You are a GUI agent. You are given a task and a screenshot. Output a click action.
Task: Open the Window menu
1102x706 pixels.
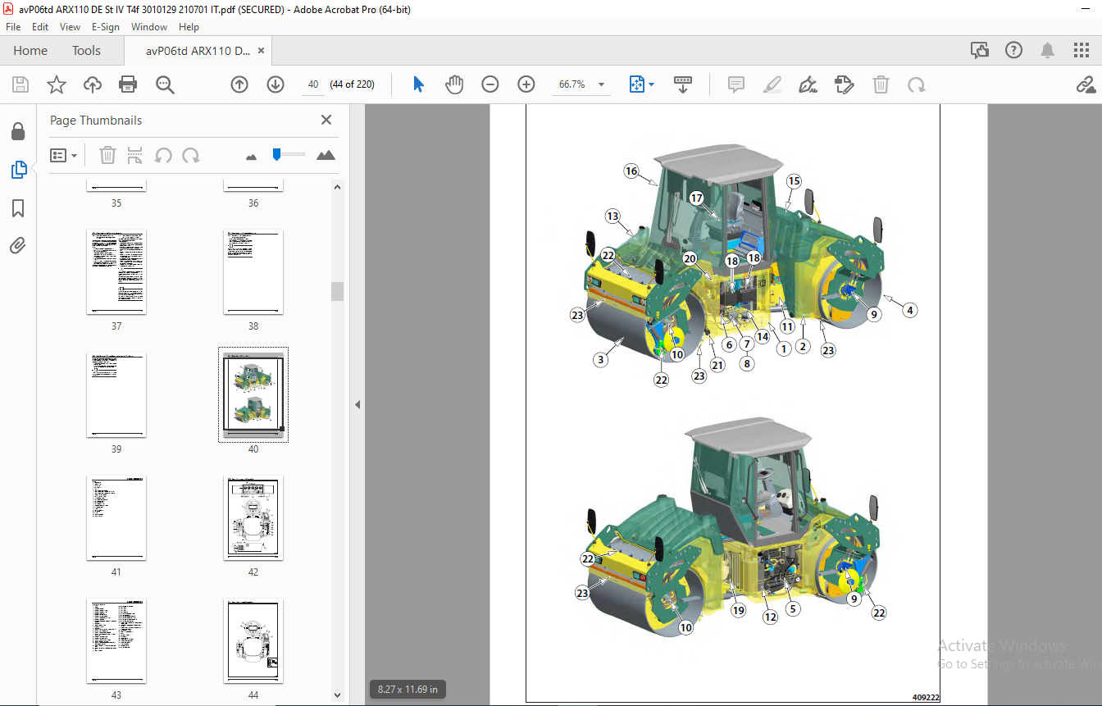pyautogui.click(x=149, y=27)
